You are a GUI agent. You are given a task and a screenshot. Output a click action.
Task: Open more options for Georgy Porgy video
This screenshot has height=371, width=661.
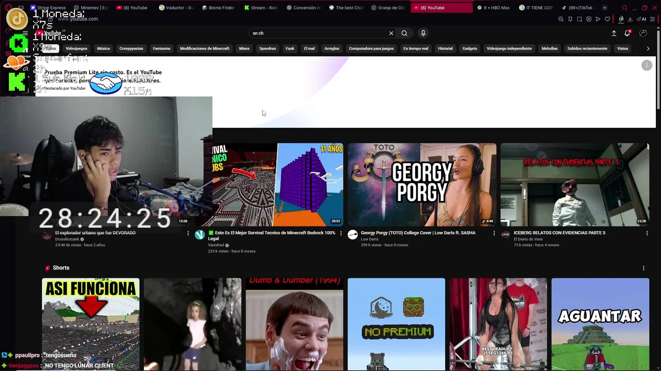[494, 233]
